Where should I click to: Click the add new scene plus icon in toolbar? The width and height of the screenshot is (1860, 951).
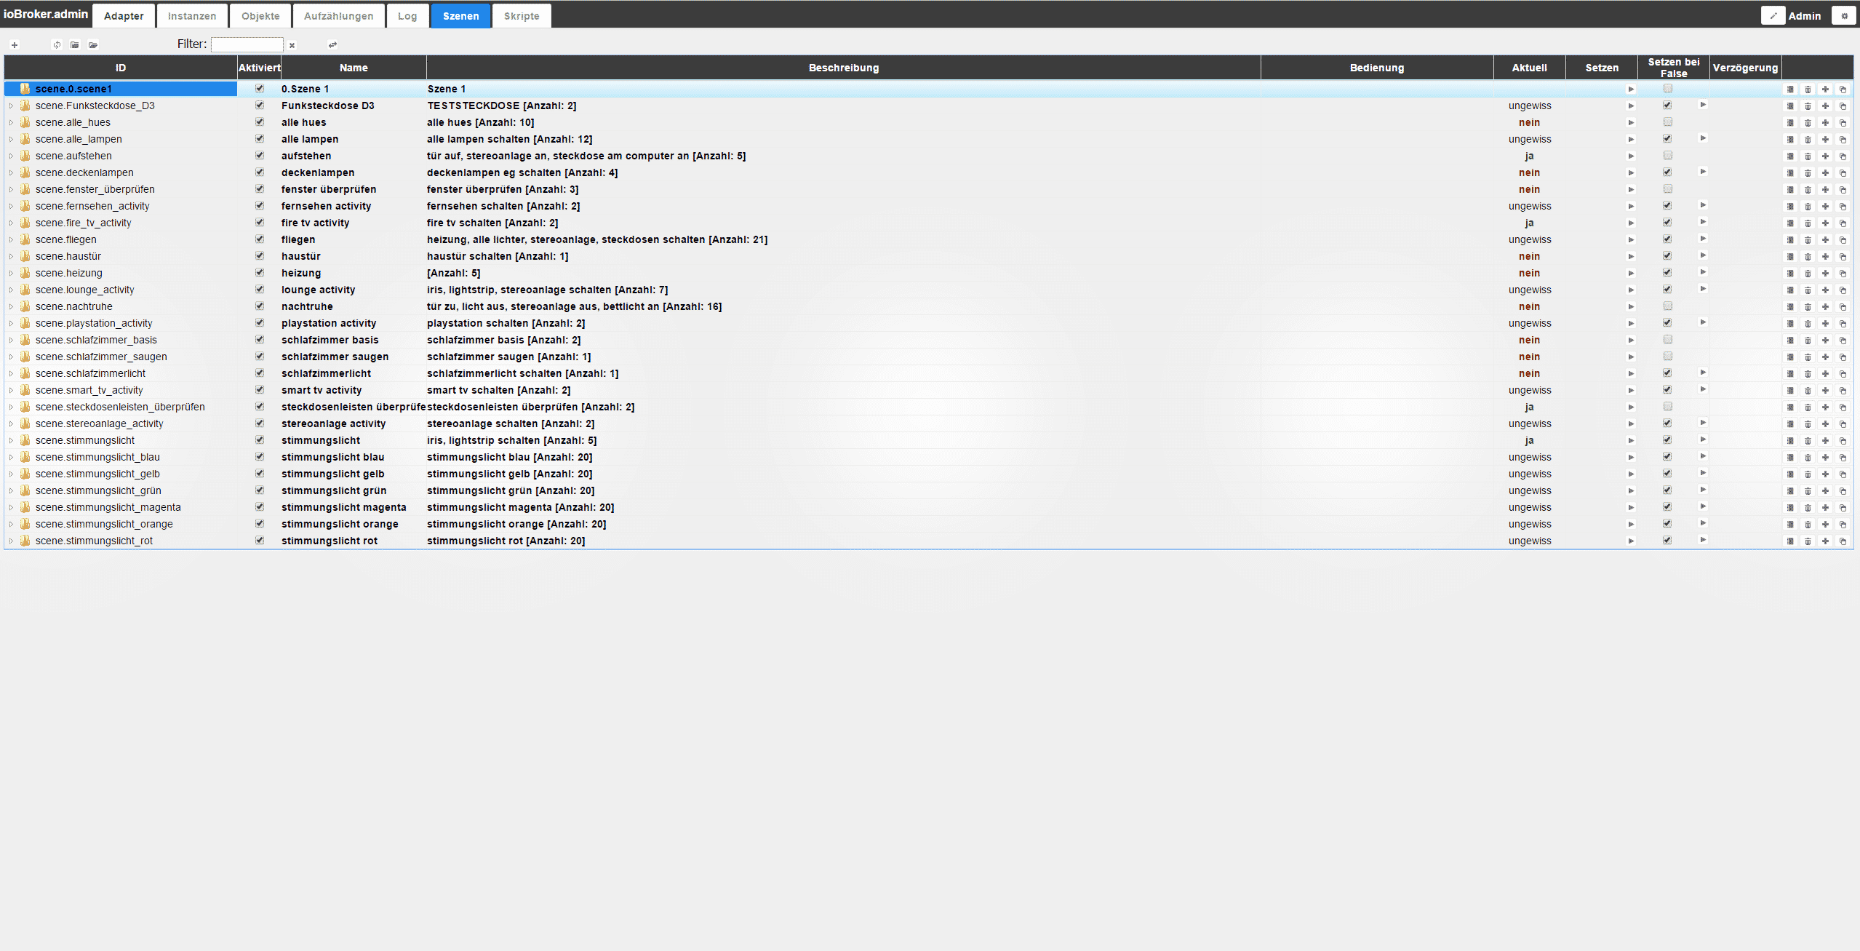click(15, 45)
